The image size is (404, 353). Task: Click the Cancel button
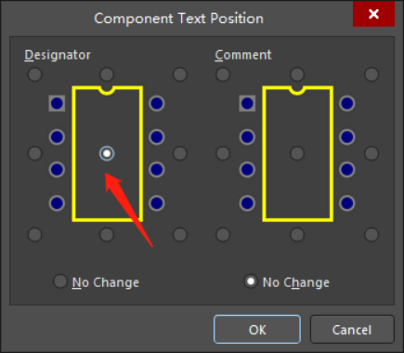coord(352,330)
